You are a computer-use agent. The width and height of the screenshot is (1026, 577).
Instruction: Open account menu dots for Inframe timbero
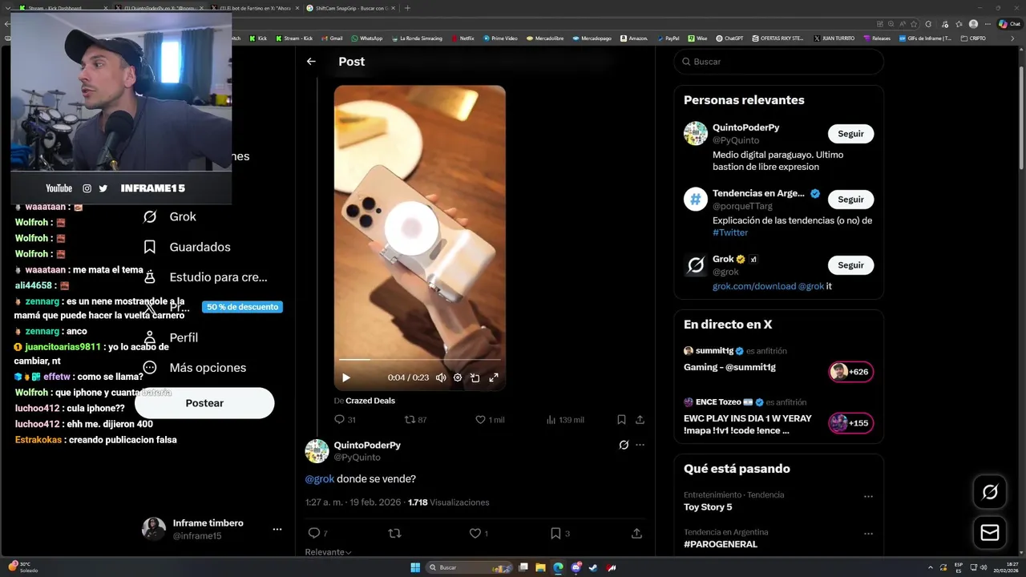(277, 530)
